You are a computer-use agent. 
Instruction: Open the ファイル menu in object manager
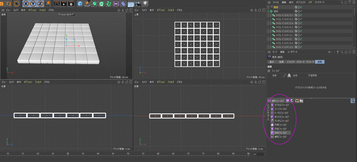(275, 2)
